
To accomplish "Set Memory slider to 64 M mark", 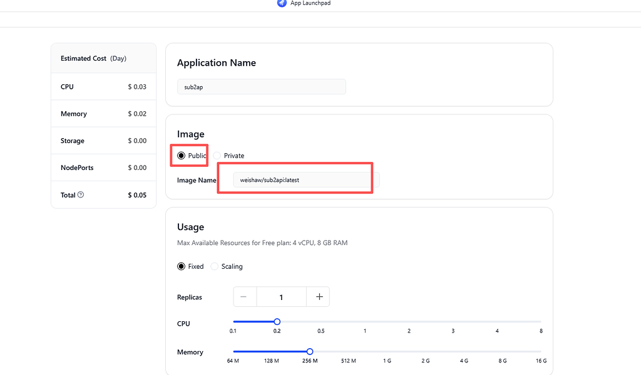I will point(233,351).
